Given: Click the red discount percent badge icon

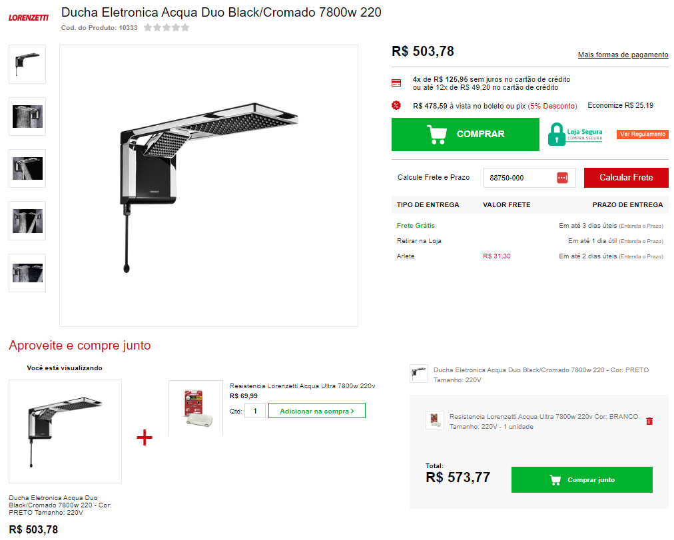Looking at the screenshot, I should pyautogui.click(x=396, y=105).
